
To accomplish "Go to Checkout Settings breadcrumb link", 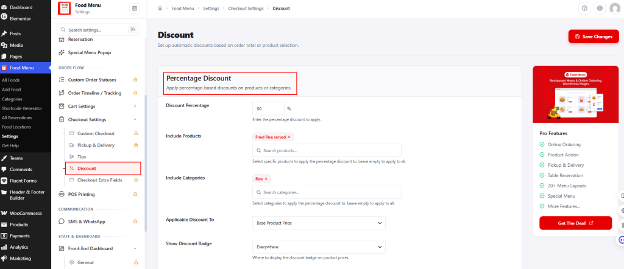I will click(246, 9).
